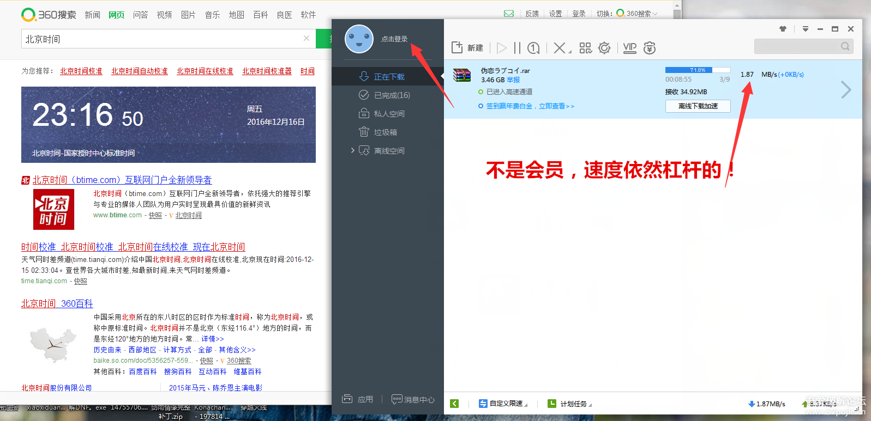
Task: Click the 反馈 link in browser header
Action: tap(532, 14)
